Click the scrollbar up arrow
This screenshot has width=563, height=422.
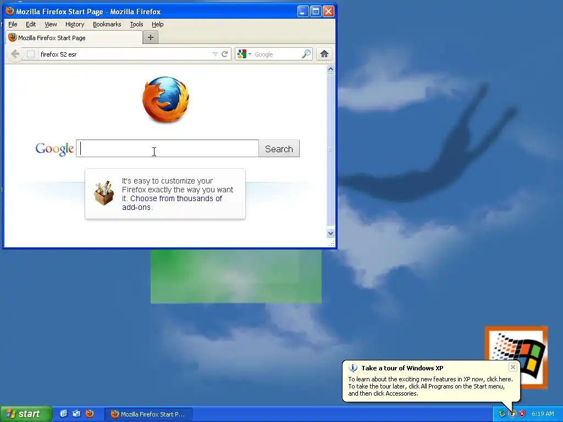point(330,69)
